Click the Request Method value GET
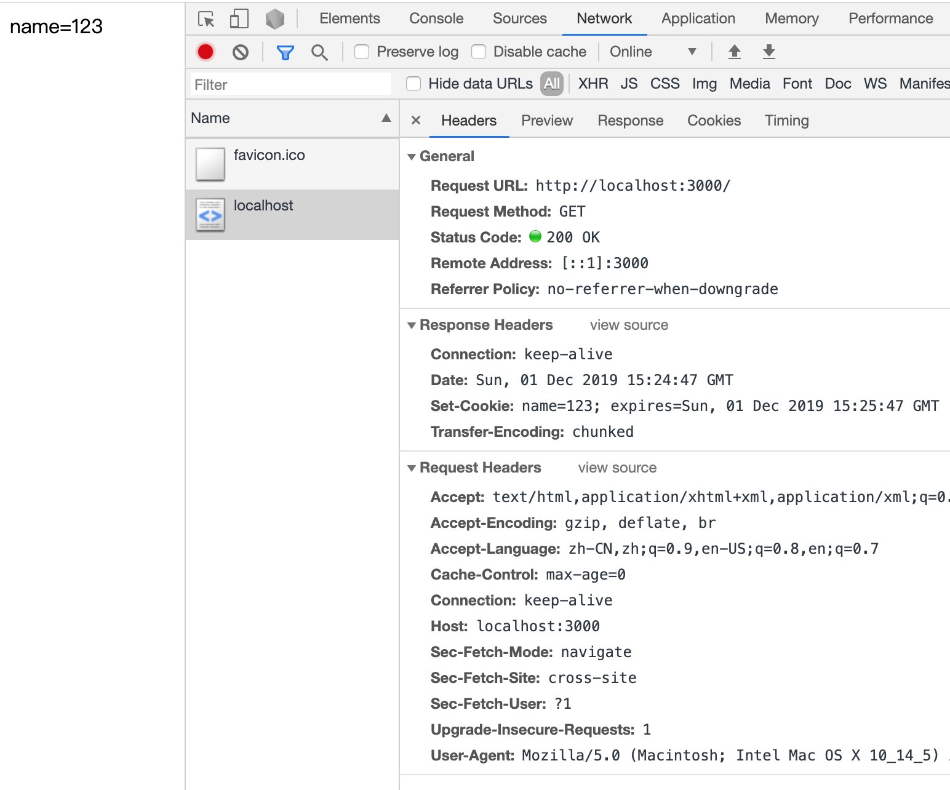Screen dimensions: 950x790 [x=572, y=212]
